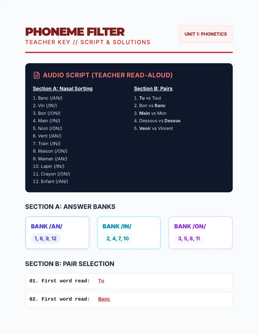The height and width of the screenshot is (334, 258).
Task: Select the UNIT 1: PHONETICS badge
Action: coord(206,34)
